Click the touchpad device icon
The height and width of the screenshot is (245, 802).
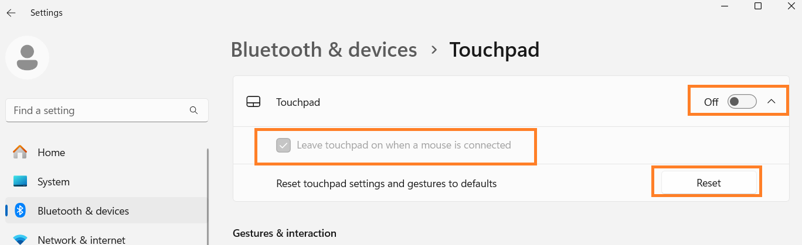click(253, 102)
